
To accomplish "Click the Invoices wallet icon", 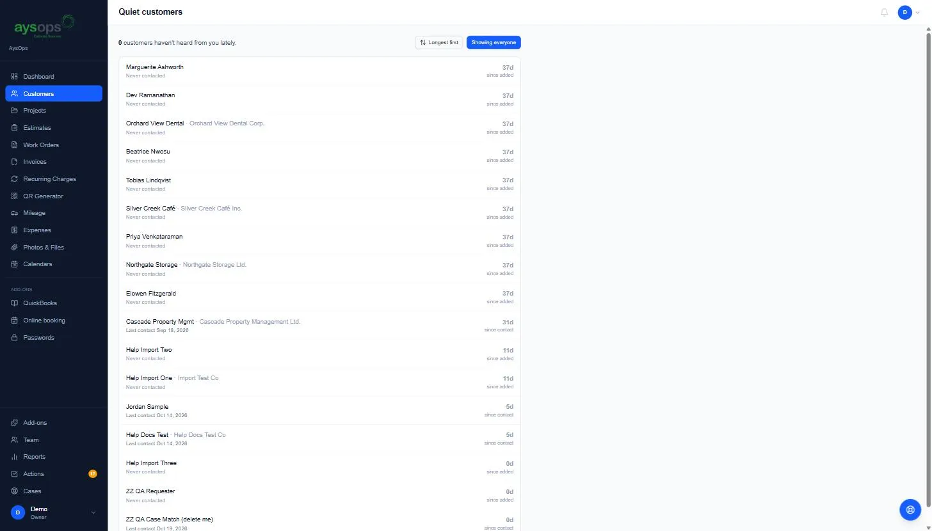I will [15, 162].
